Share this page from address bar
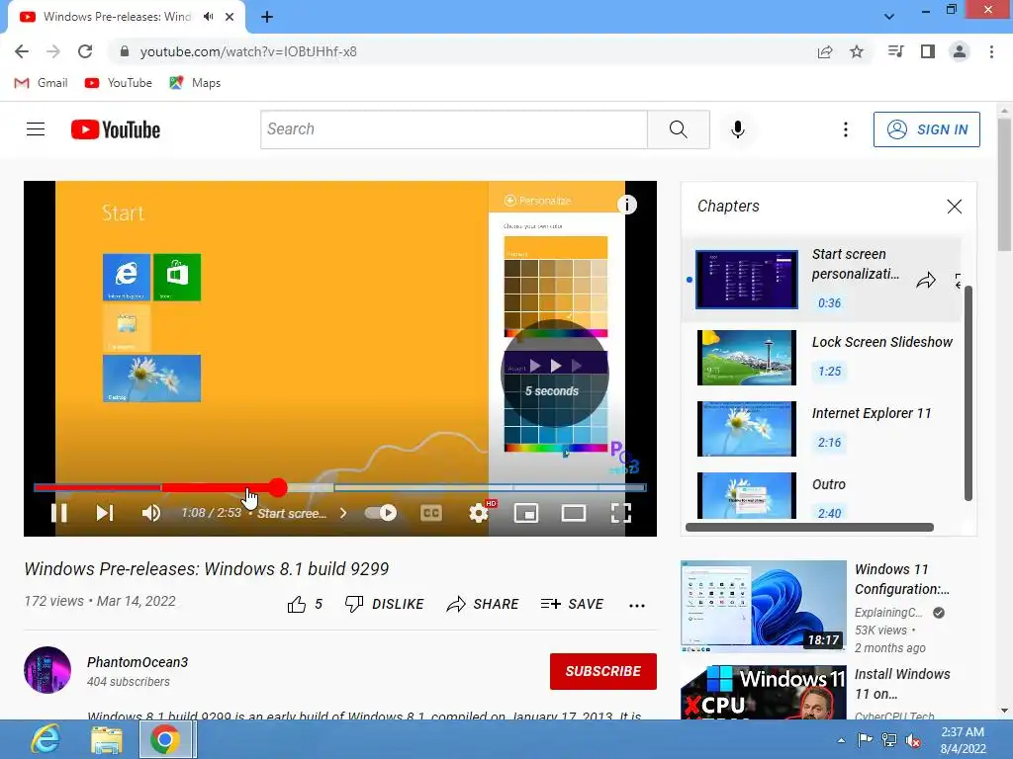The height and width of the screenshot is (759, 1013). pyautogui.click(x=825, y=51)
